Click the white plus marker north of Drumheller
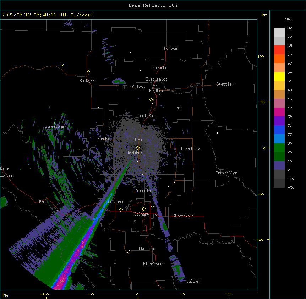 tap(217, 133)
